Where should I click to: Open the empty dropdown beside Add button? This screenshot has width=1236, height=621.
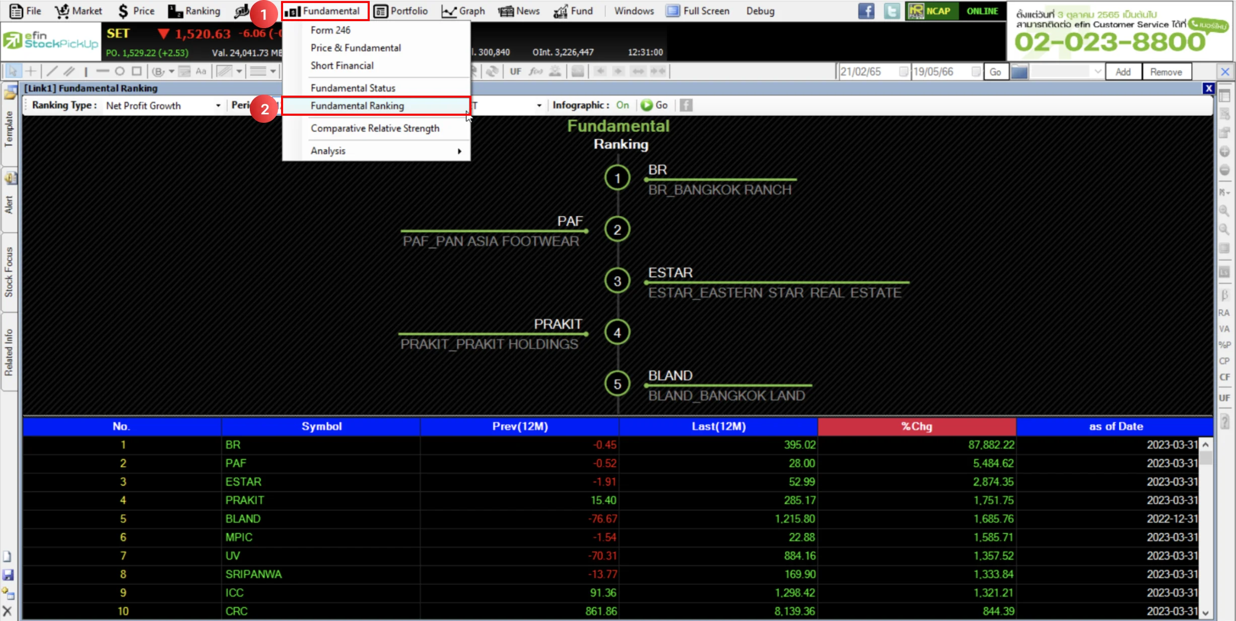1066,72
